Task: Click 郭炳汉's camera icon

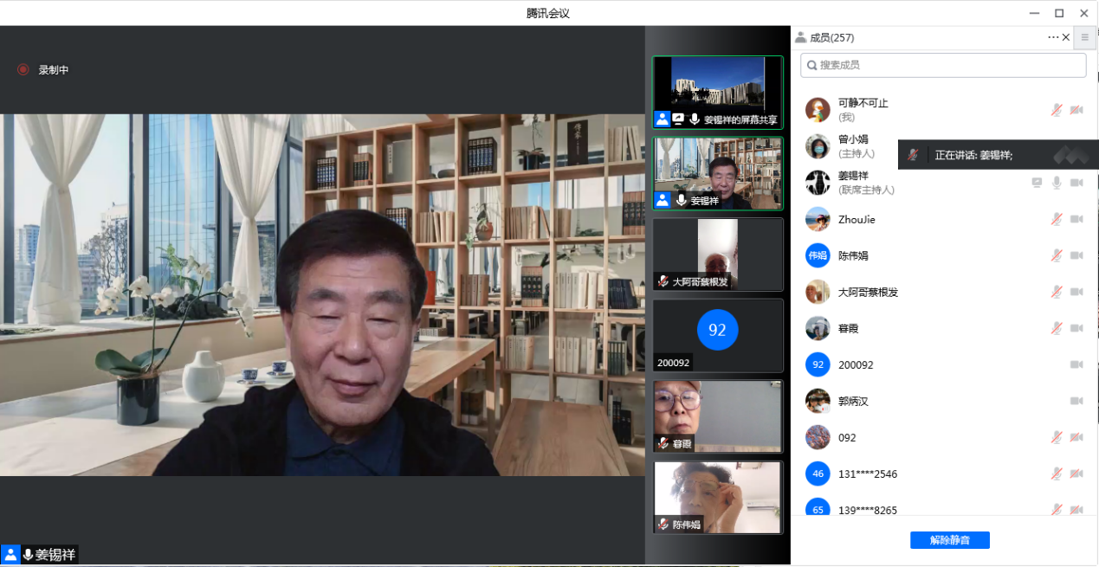Action: (1076, 401)
